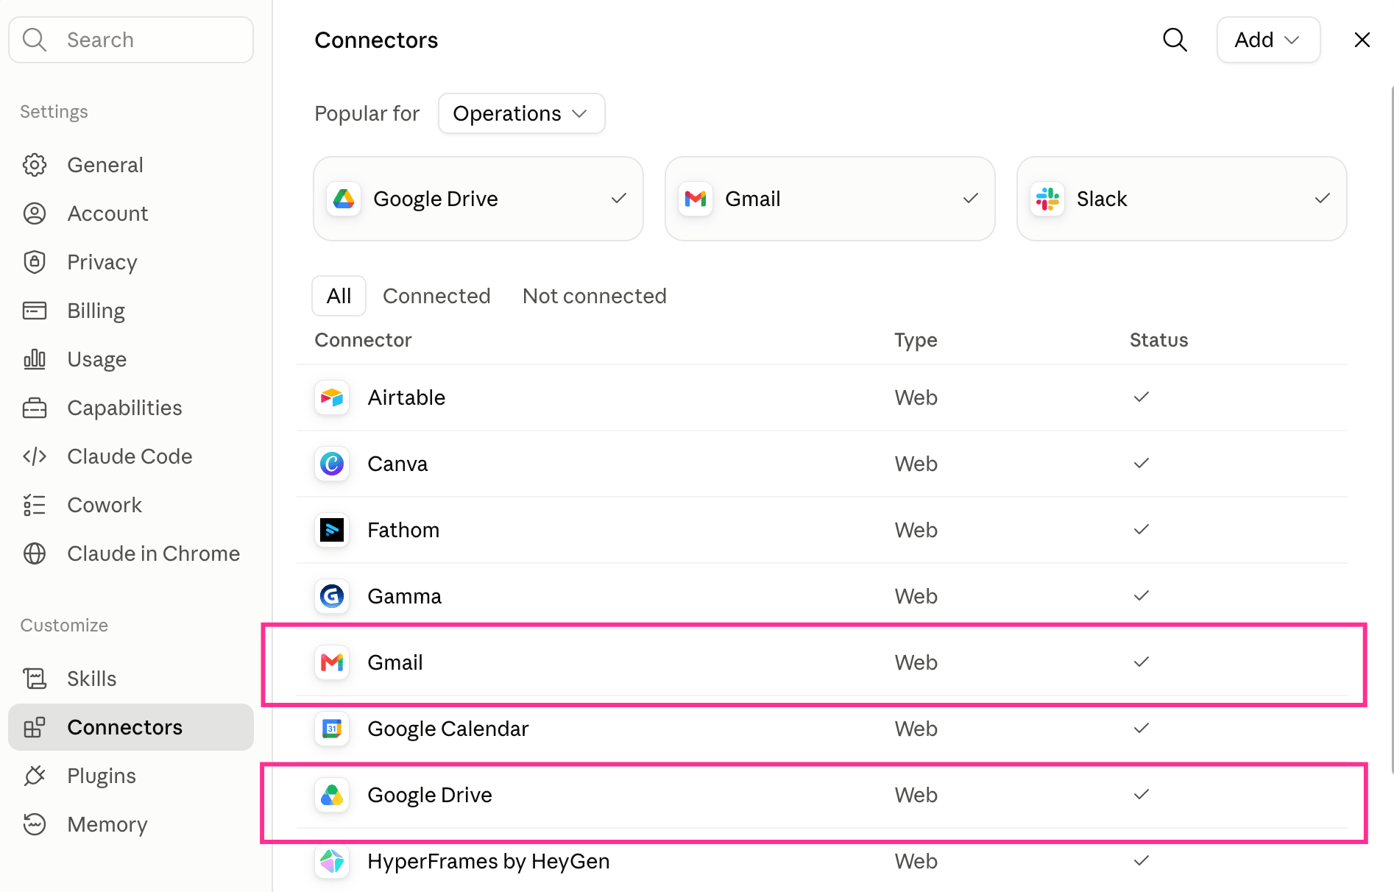This screenshot has height=892, width=1394.
Task: Click HyperFrames row status checkmark
Action: coord(1142,860)
